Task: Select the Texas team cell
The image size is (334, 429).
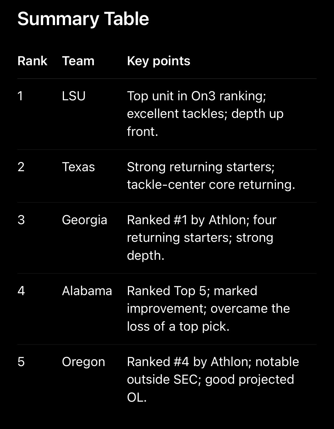Action: tap(78, 167)
